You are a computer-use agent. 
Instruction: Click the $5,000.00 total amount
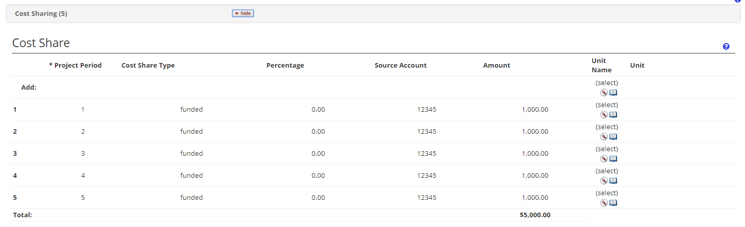[535, 215]
